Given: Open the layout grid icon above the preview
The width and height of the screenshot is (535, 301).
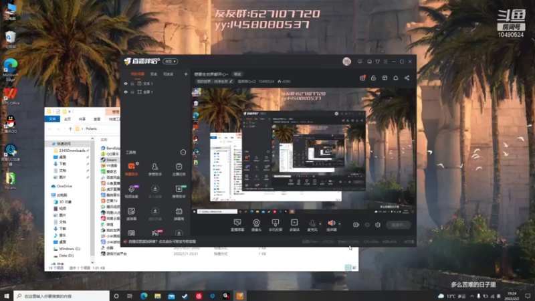Looking at the screenshot, I should [385, 78].
